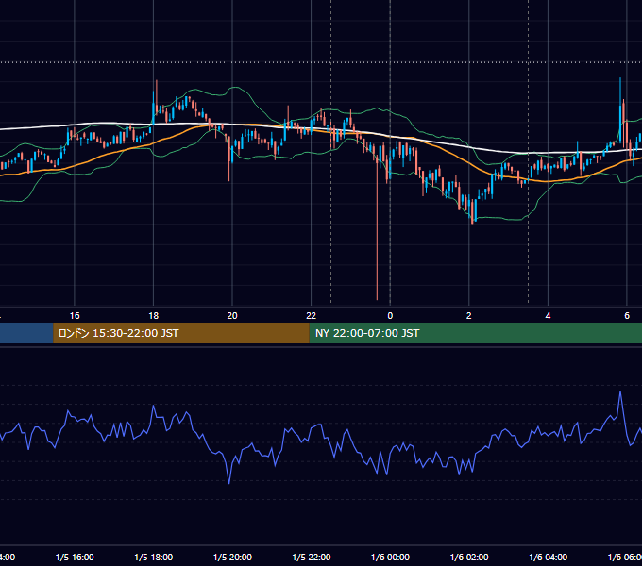Click the 1/5 16:00 time axis label
The width and height of the screenshot is (642, 566).
(75, 557)
